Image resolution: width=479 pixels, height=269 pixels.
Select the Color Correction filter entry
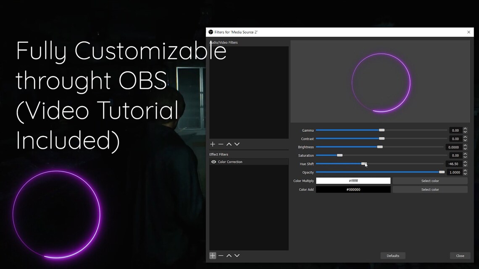(231, 162)
